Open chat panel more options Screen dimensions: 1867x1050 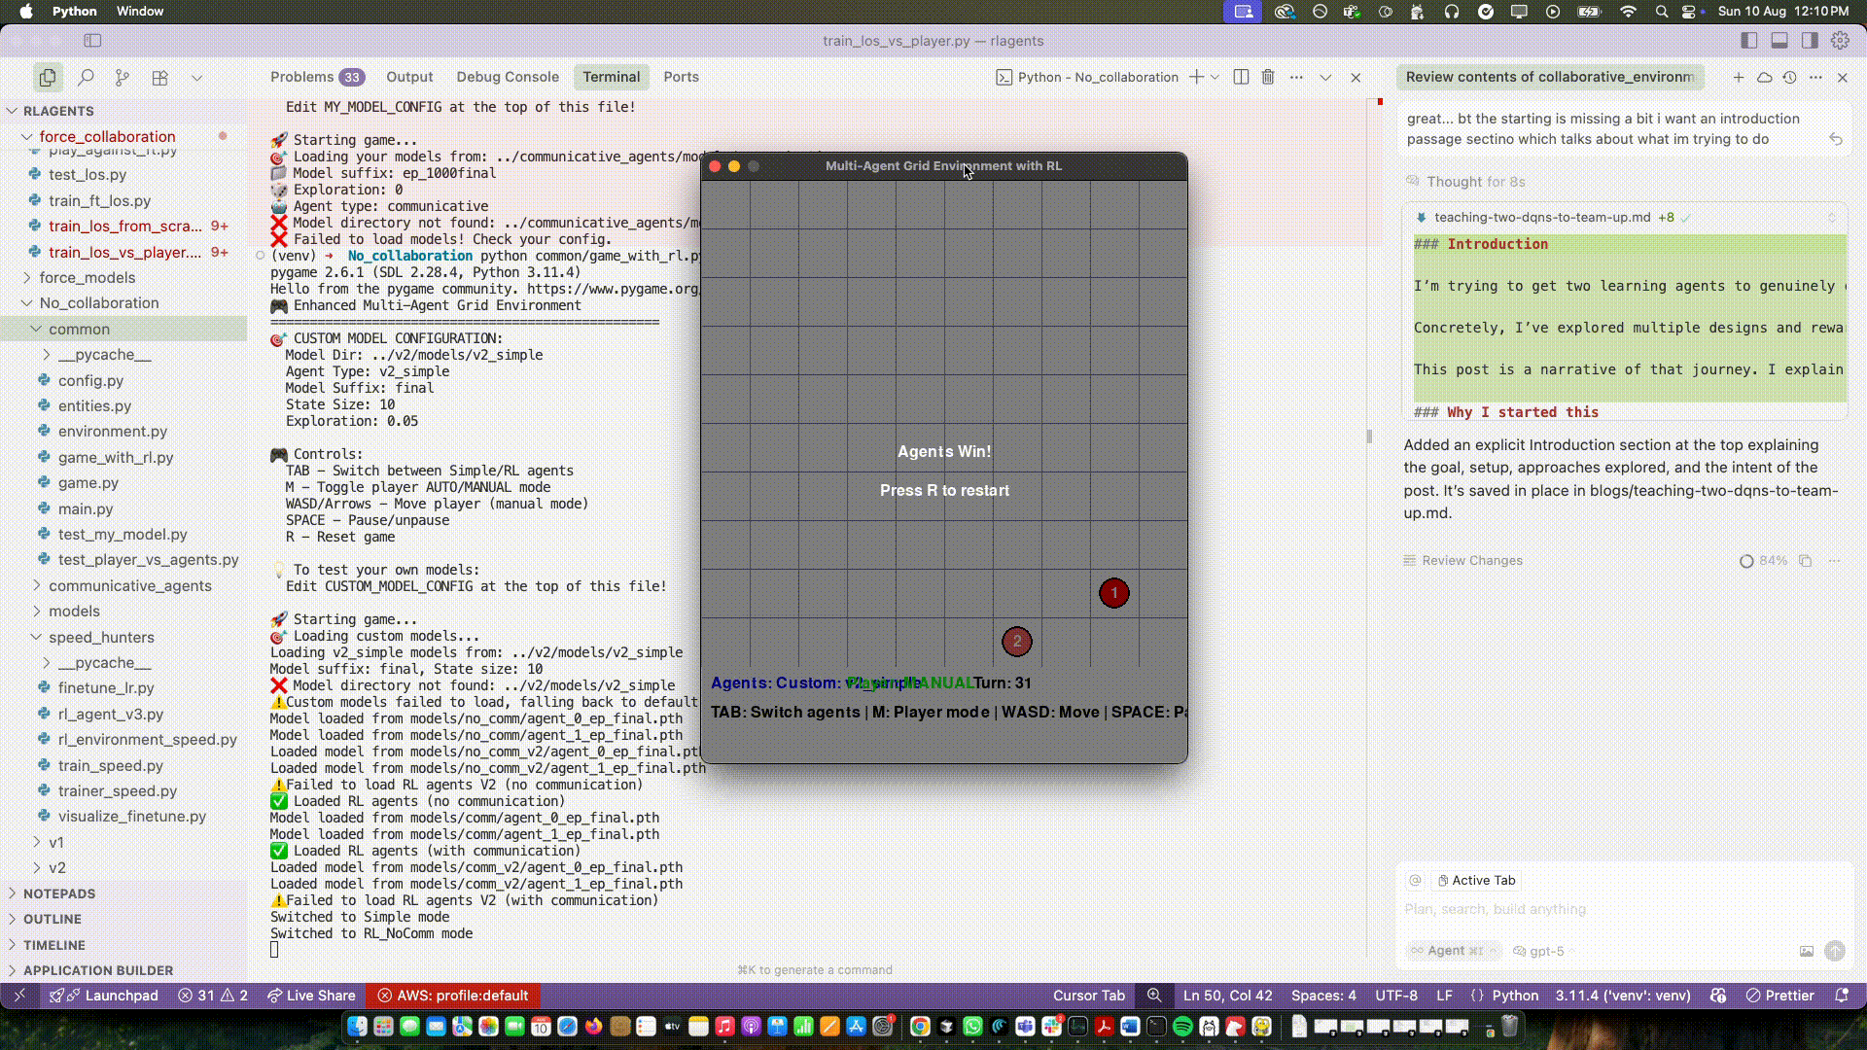1815,77
